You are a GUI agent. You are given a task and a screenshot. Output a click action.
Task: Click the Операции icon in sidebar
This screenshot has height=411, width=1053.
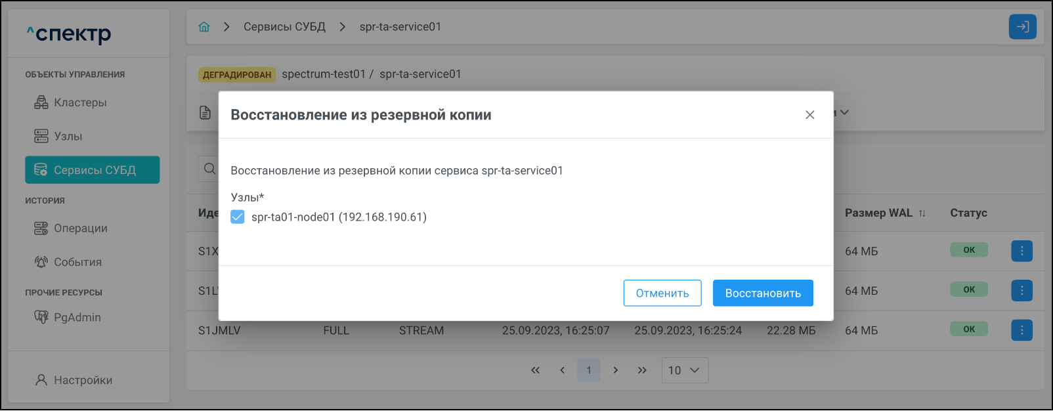click(41, 228)
